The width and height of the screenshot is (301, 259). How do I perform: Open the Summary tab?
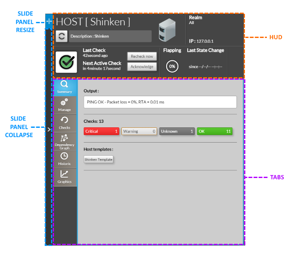(x=64, y=87)
